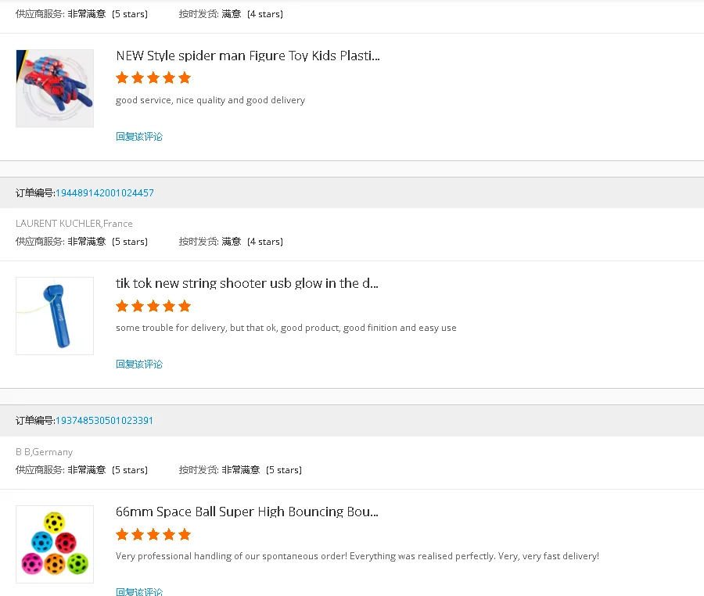Open the tik tok new string shooter title
This screenshot has height=596, width=704.
coord(246,283)
